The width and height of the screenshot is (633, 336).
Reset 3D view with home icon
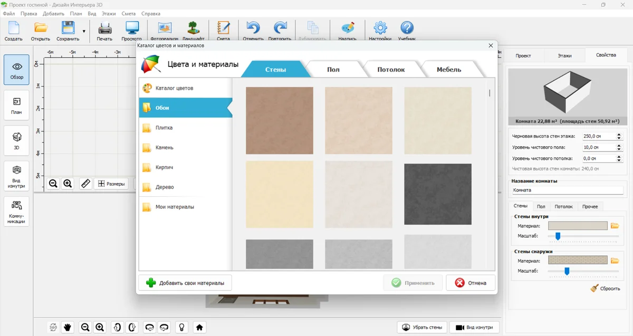tap(199, 327)
